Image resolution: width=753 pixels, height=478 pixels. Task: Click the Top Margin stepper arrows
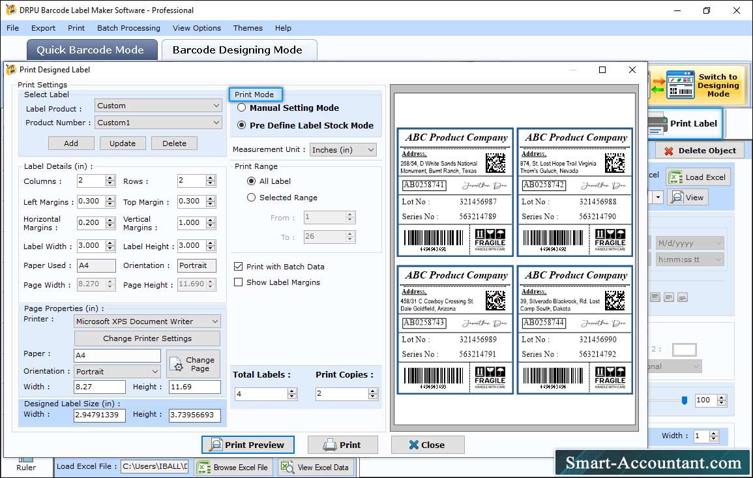coord(211,202)
